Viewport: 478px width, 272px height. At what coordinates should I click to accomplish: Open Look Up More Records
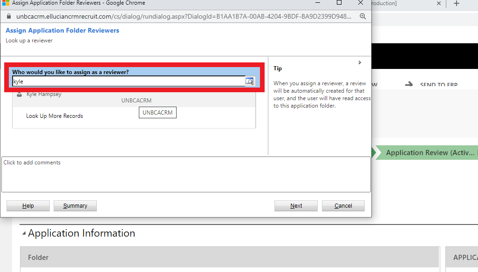pos(55,116)
